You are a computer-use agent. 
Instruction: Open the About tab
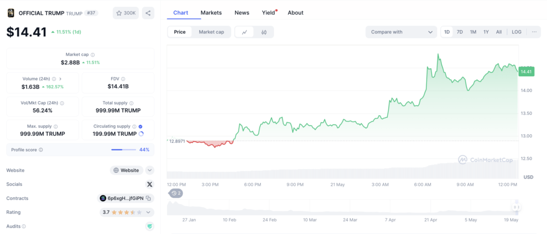point(295,13)
